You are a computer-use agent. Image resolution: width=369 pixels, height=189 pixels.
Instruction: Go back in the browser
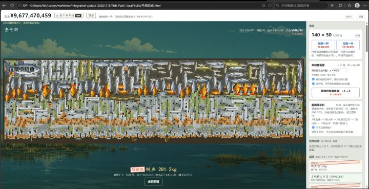[x=4, y=6]
